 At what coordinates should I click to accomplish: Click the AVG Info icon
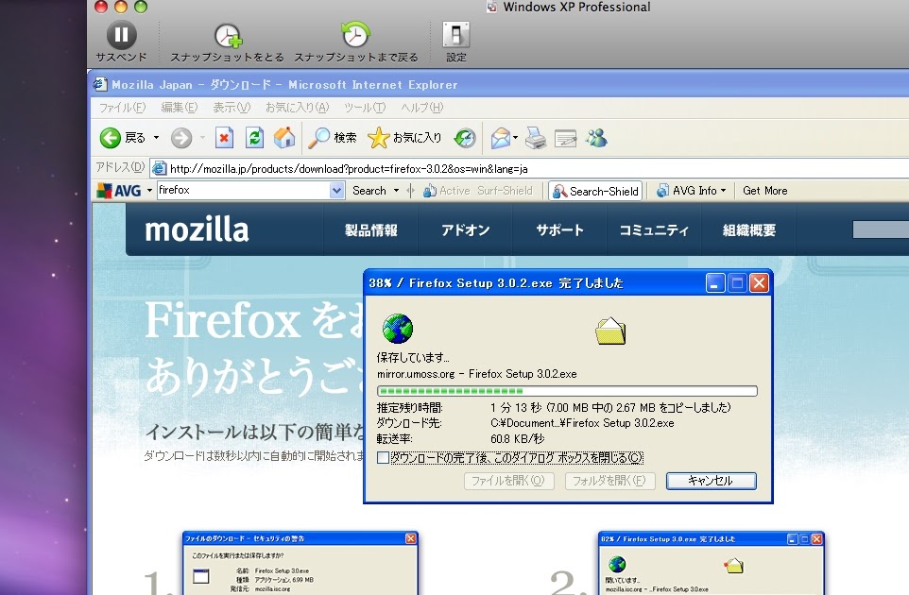click(662, 191)
